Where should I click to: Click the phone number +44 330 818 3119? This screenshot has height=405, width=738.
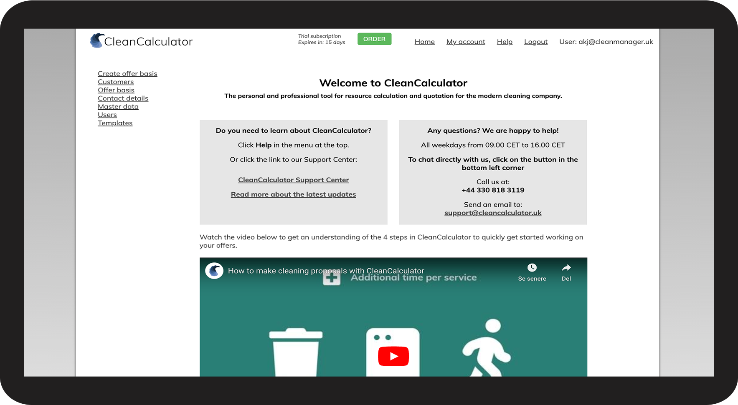pyautogui.click(x=493, y=190)
